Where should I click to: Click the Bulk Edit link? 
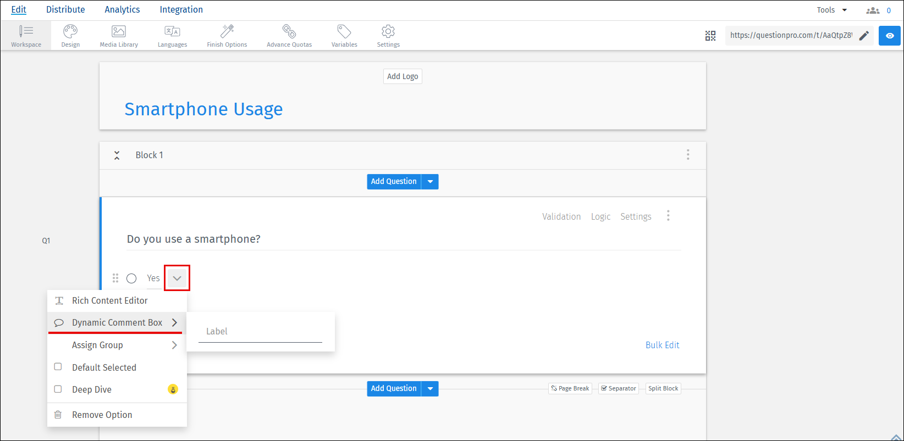click(x=663, y=345)
